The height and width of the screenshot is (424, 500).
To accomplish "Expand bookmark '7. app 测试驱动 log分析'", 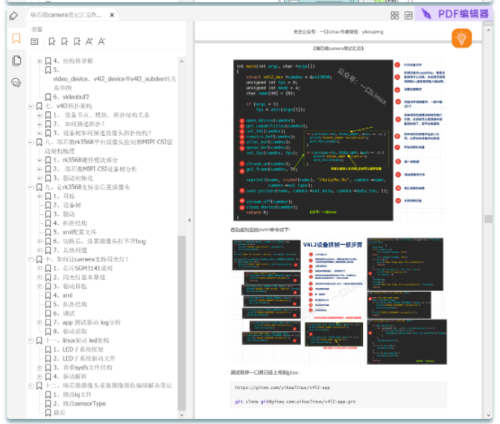I will (x=39, y=322).
